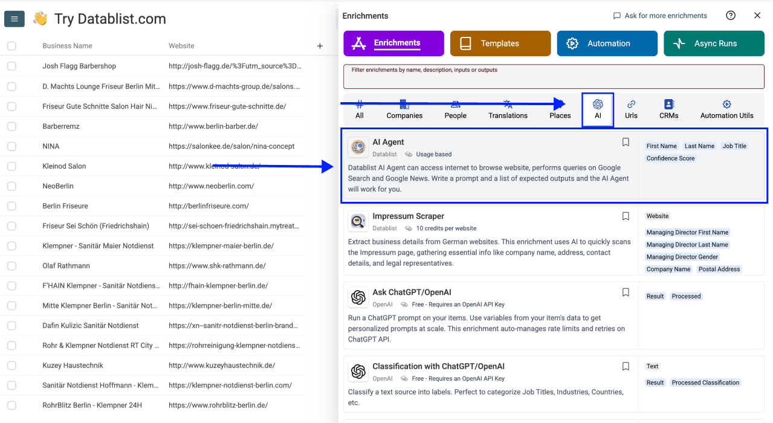773x423 pixels.
Task: Bookmark the Impressum Scraper enrichment
Action: click(626, 216)
